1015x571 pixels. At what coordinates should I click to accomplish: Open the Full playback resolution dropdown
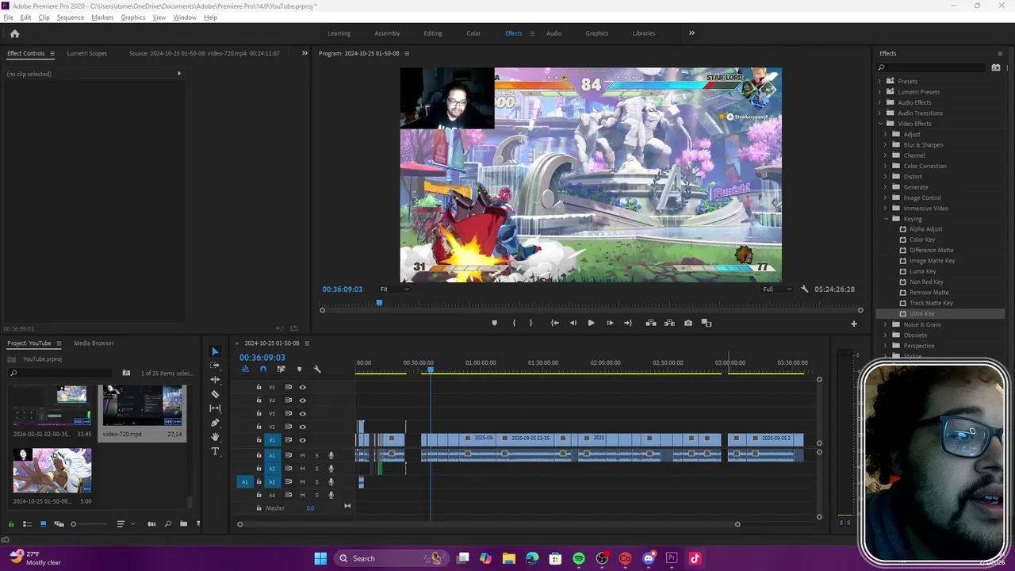[776, 289]
